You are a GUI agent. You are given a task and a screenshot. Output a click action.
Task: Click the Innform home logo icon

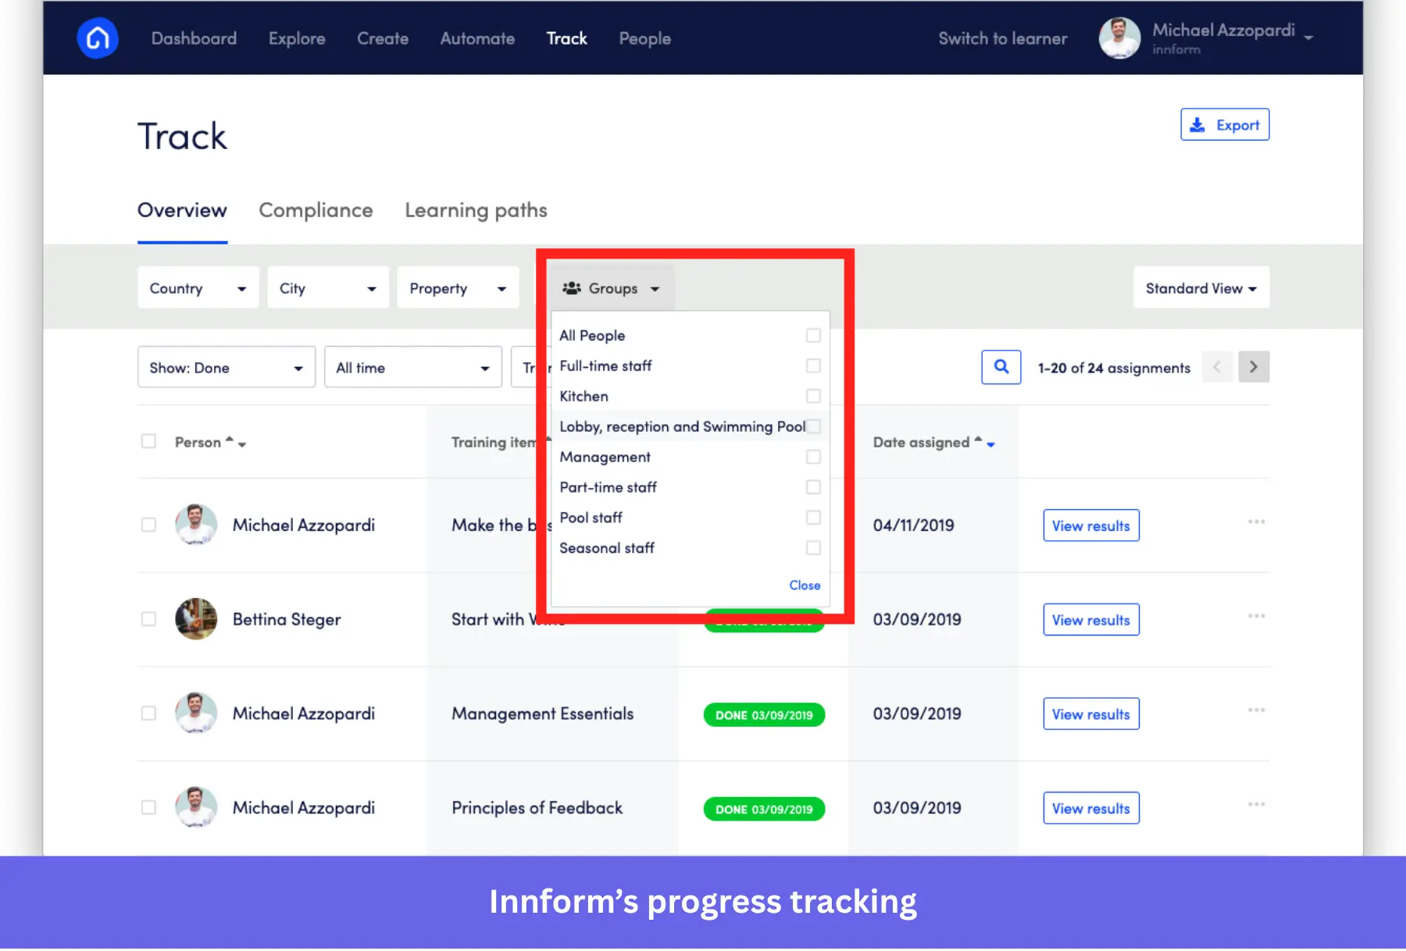click(x=98, y=38)
